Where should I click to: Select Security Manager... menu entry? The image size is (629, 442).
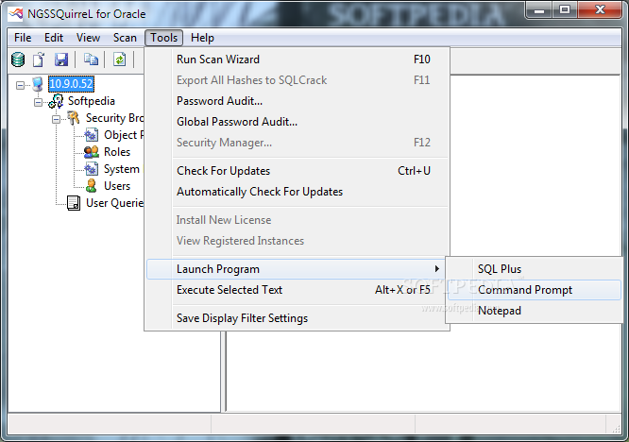tap(297, 143)
